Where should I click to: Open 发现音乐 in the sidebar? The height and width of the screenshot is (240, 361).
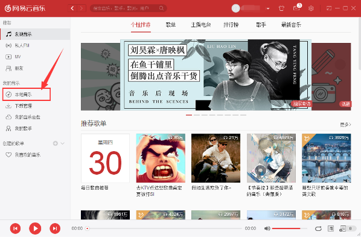(35, 34)
